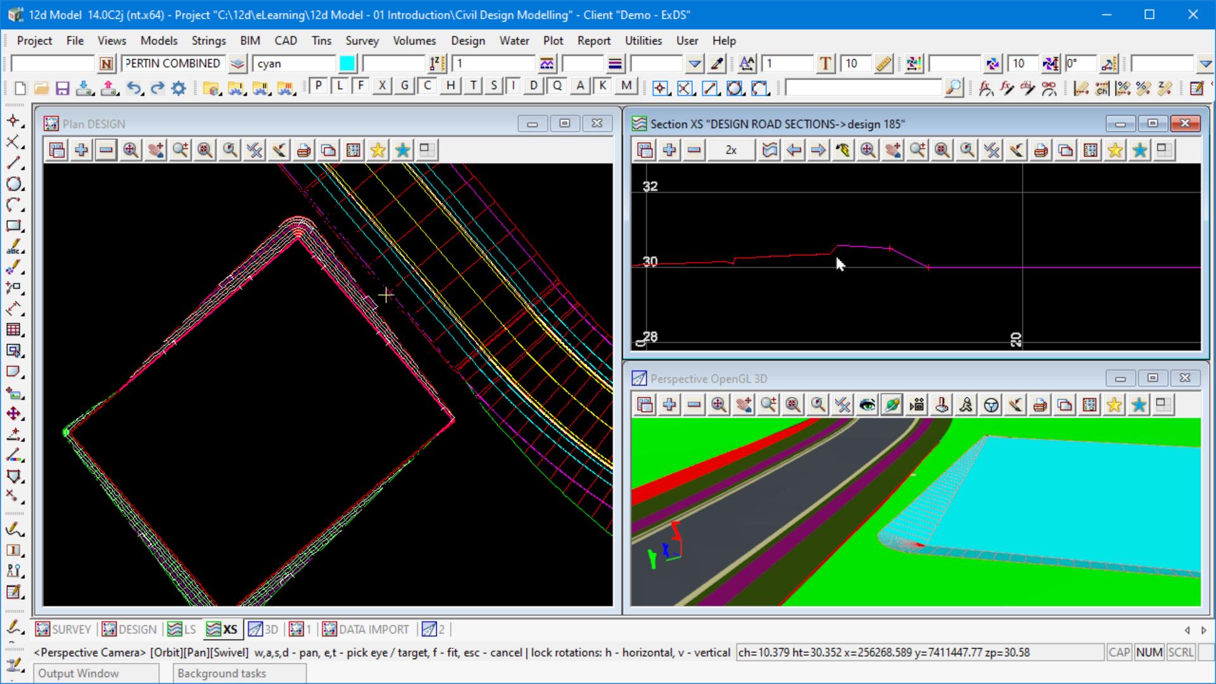Viewport: 1216px width, 684px height.
Task: Click the settings gear icon
Action: 179,88
